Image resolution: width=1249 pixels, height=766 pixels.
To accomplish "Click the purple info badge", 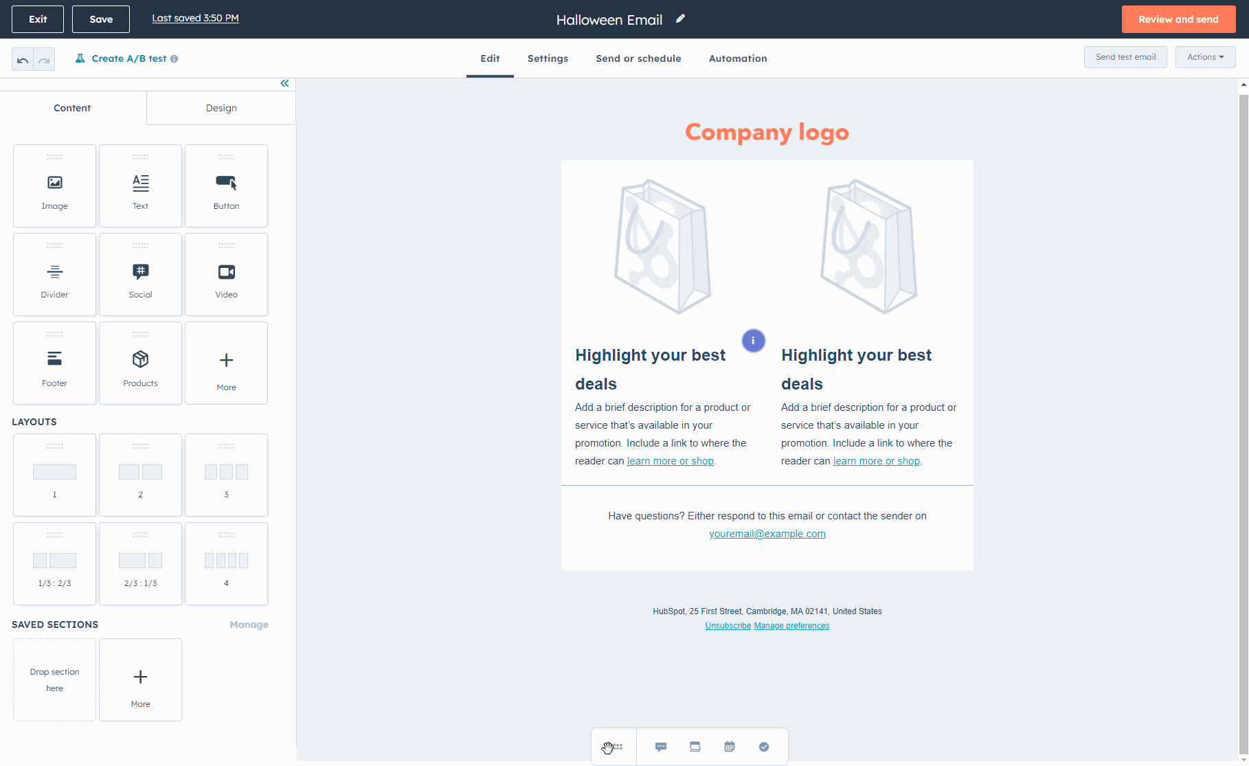I will [753, 341].
